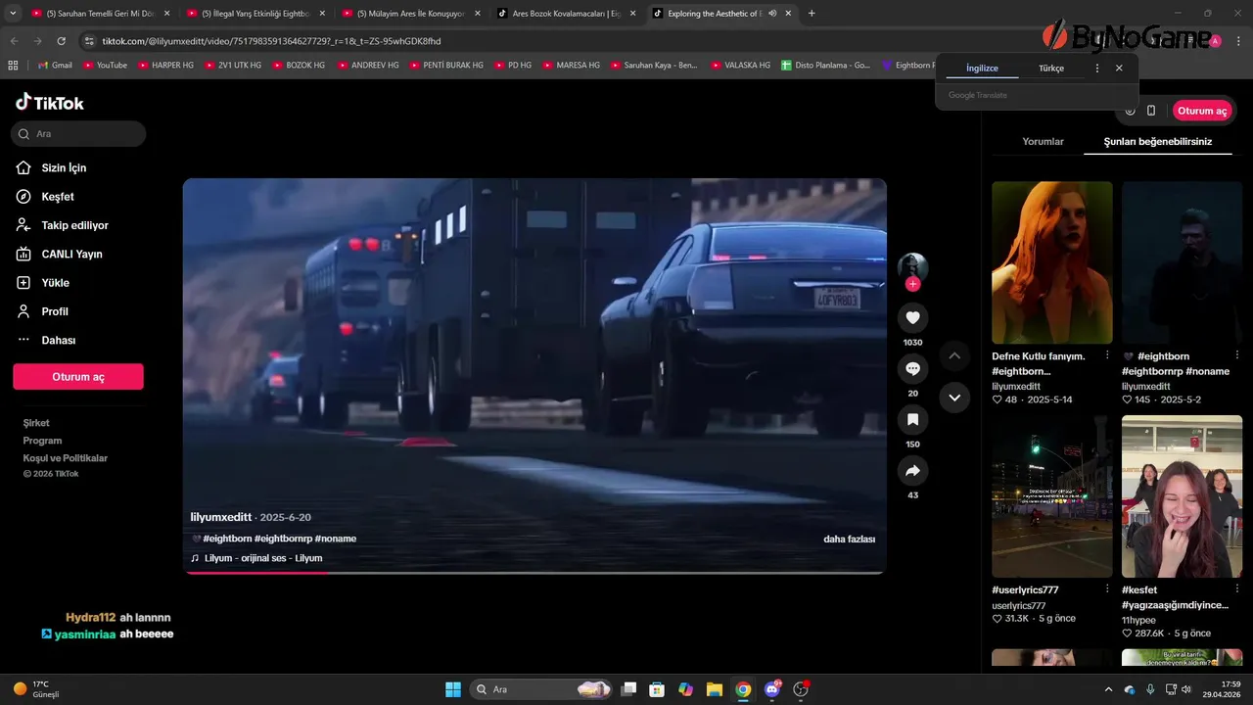Show hidden system tray icons

[1108, 689]
